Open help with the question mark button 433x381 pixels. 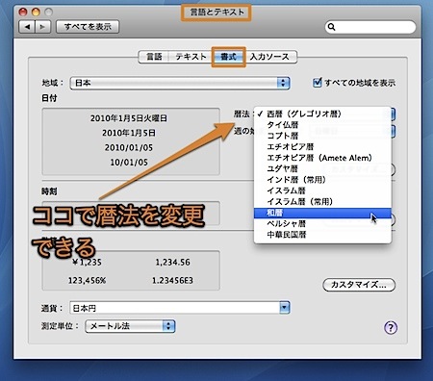(x=391, y=328)
